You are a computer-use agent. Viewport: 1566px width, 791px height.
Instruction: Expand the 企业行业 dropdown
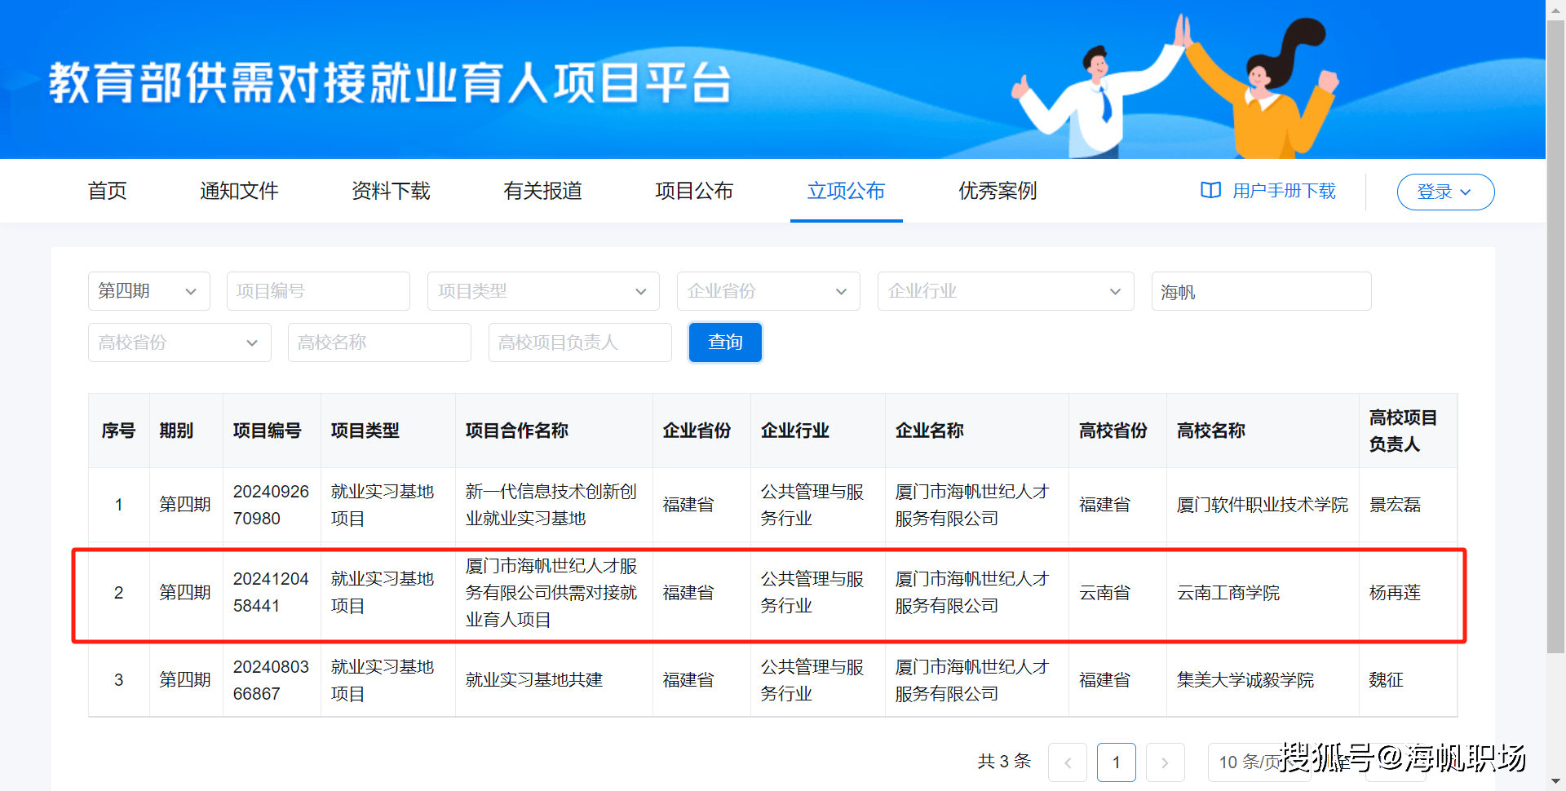1006,291
